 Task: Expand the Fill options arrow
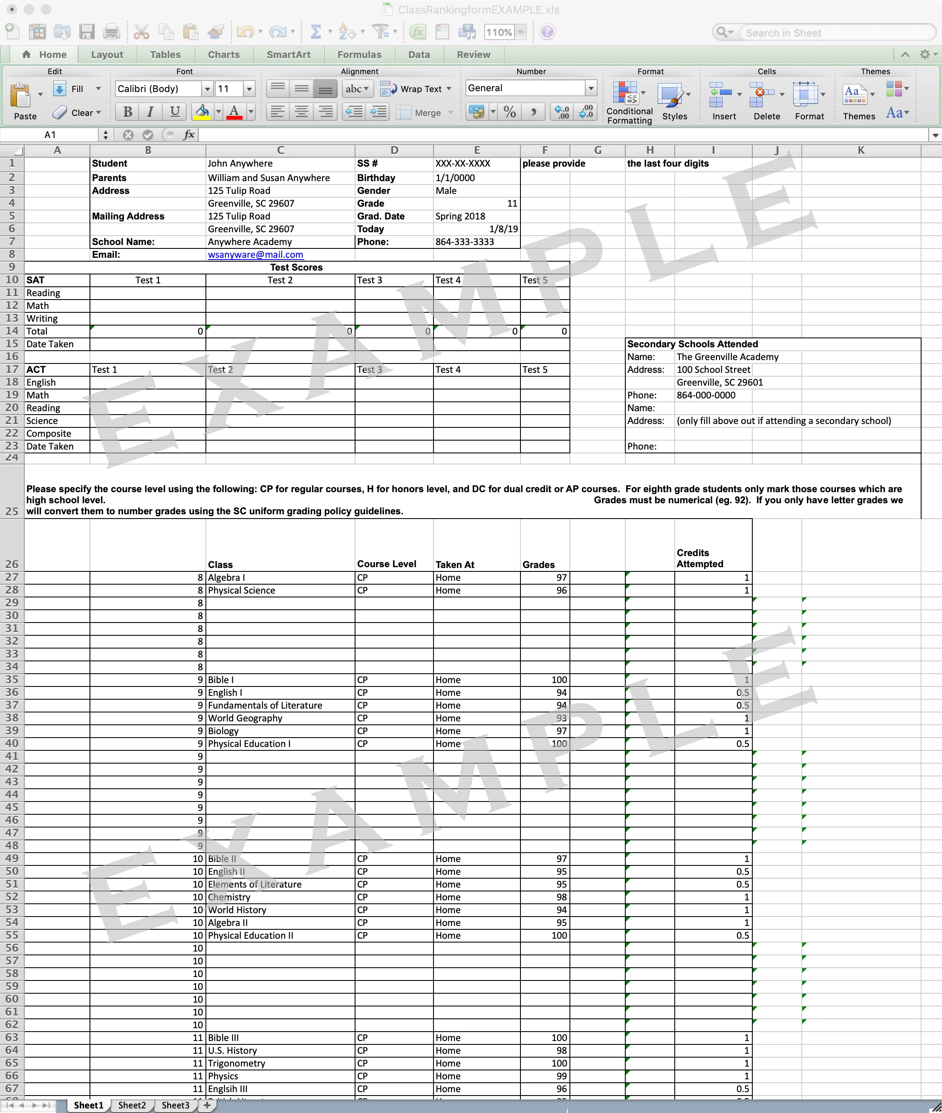(x=98, y=89)
